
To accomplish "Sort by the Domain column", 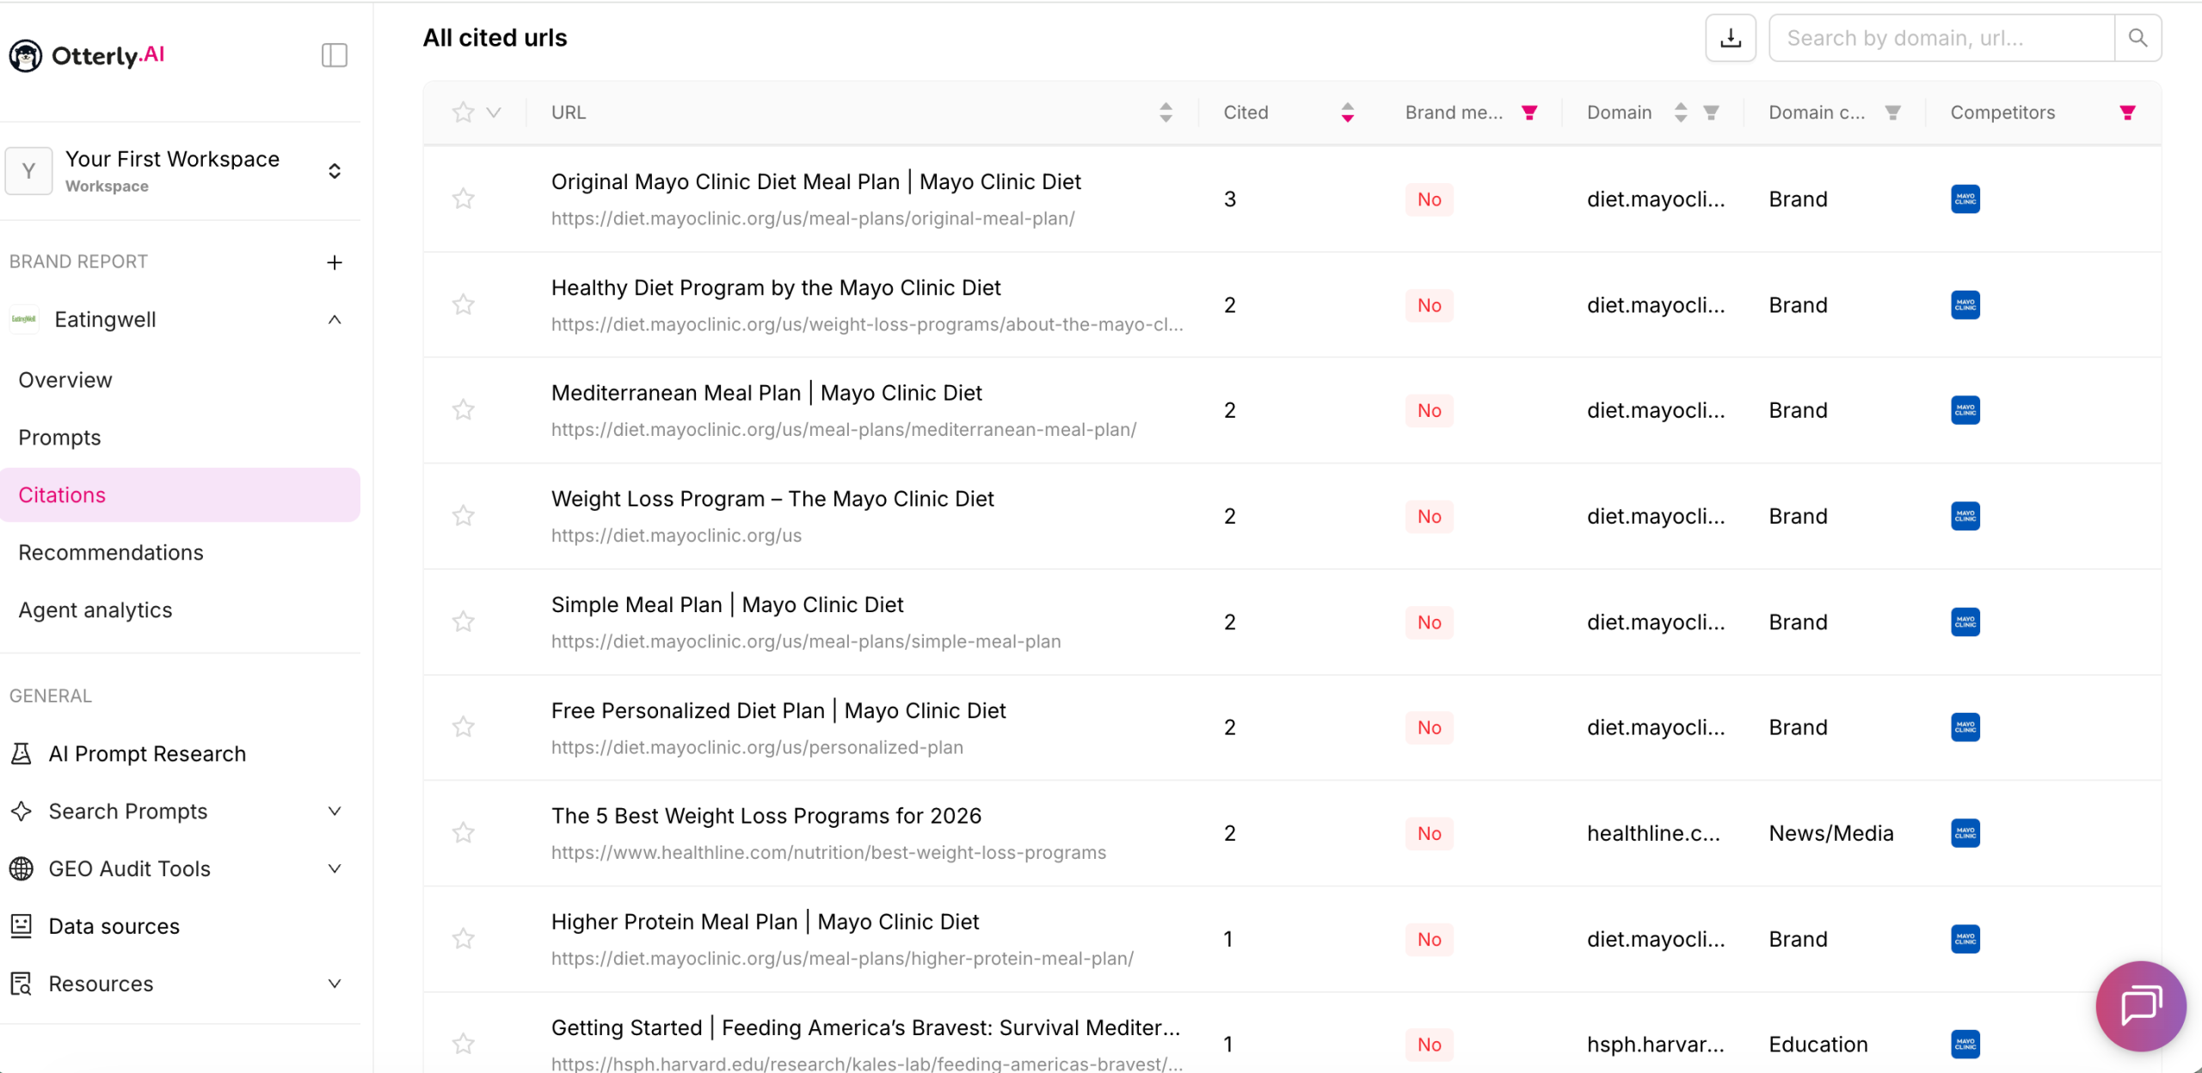I will click(1681, 113).
